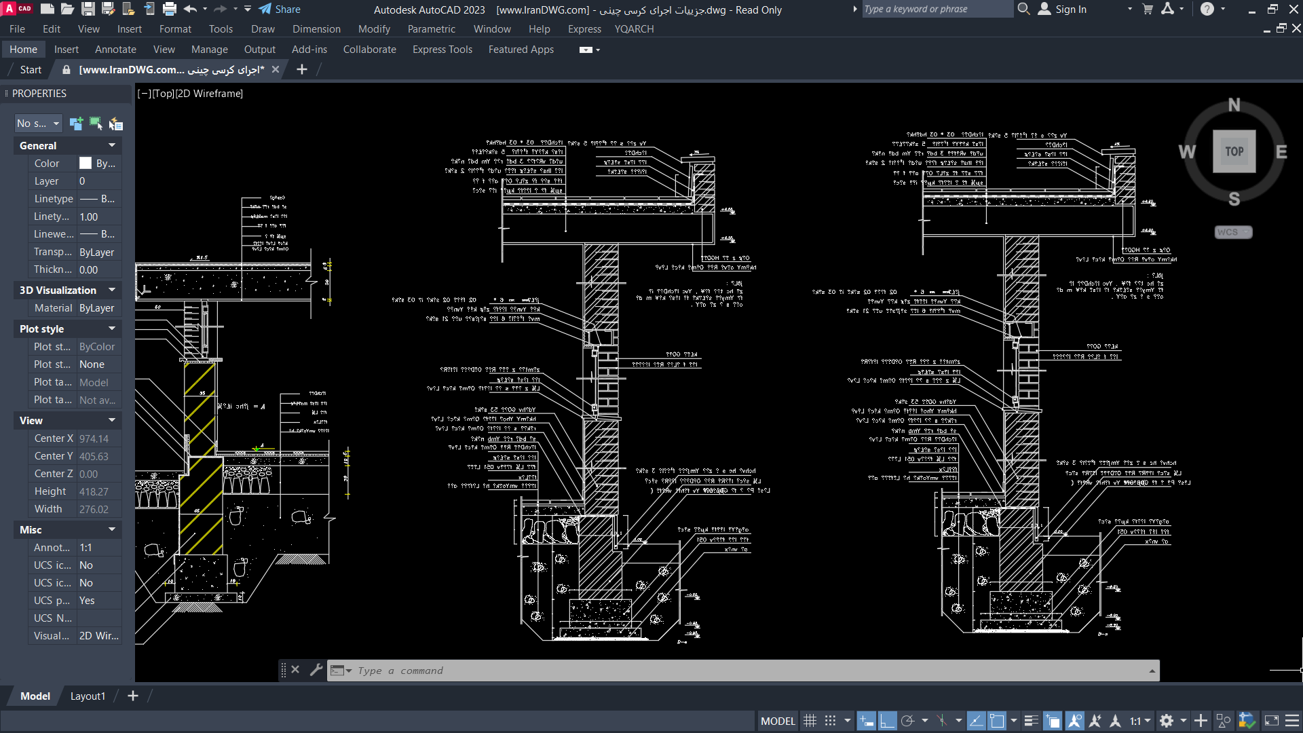Open the No selection dropdown
The width and height of the screenshot is (1303, 733).
[x=38, y=124]
